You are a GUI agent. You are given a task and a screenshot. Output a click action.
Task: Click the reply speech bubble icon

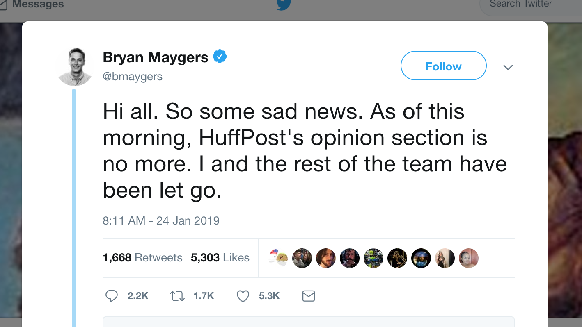coord(112,296)
